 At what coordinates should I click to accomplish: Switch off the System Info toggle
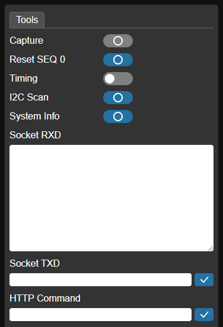pos(118,116)
